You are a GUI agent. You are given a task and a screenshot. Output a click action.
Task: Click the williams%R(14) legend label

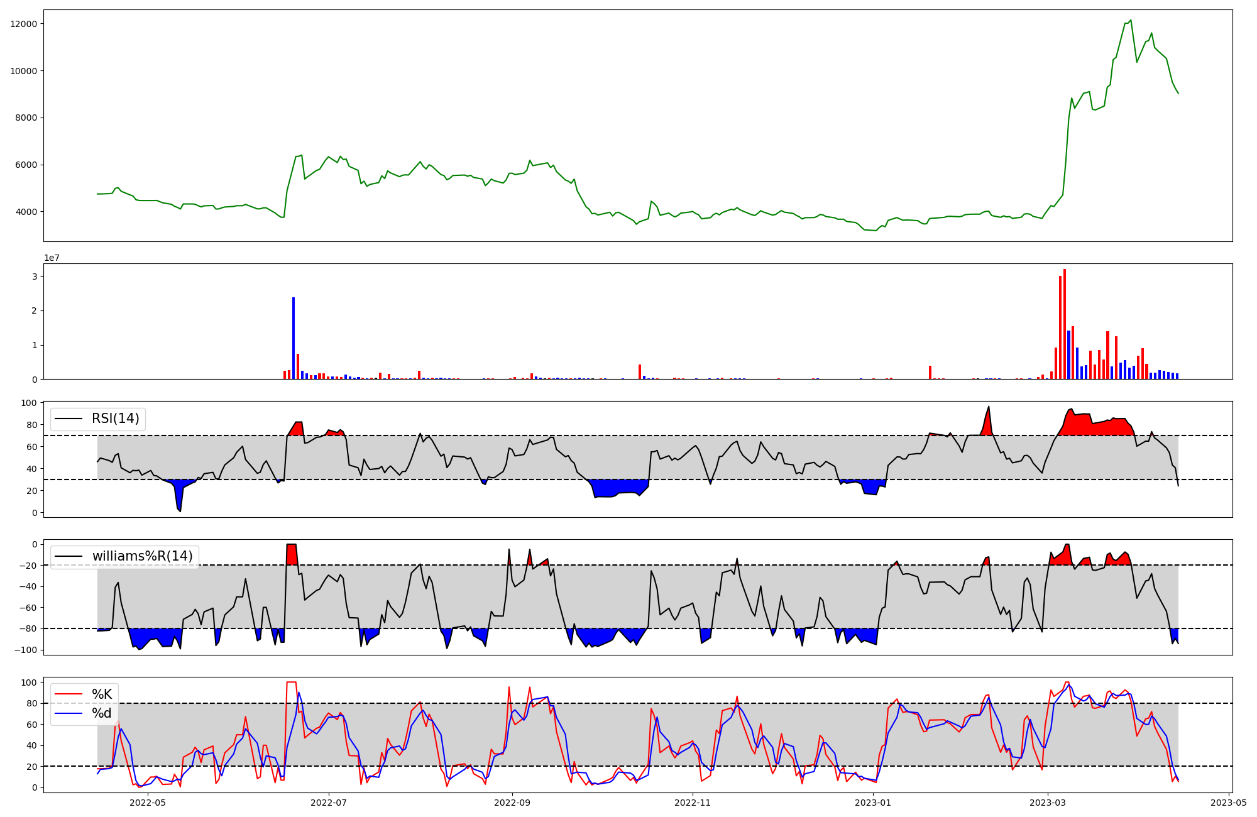[142, 556]
